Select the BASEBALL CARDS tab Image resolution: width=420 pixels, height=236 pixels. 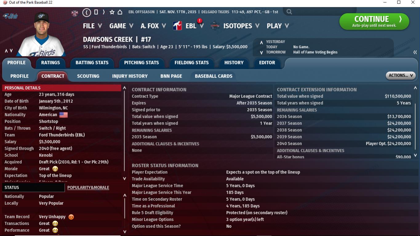click(214, 76)
